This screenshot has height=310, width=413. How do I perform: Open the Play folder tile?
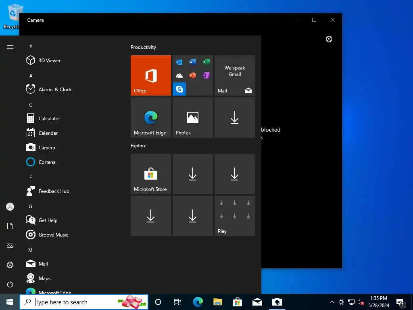235,216
